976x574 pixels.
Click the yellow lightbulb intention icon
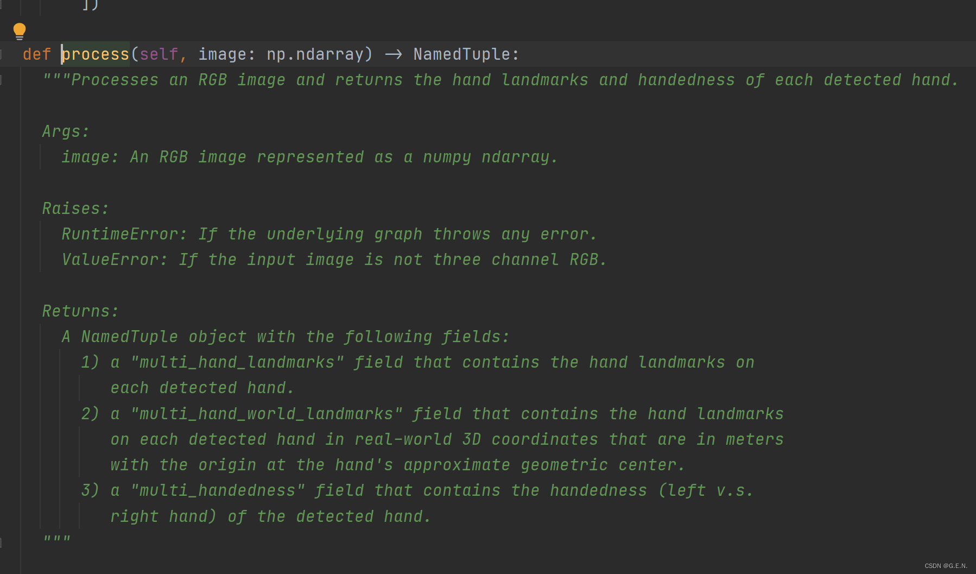(x=20, y=31)
